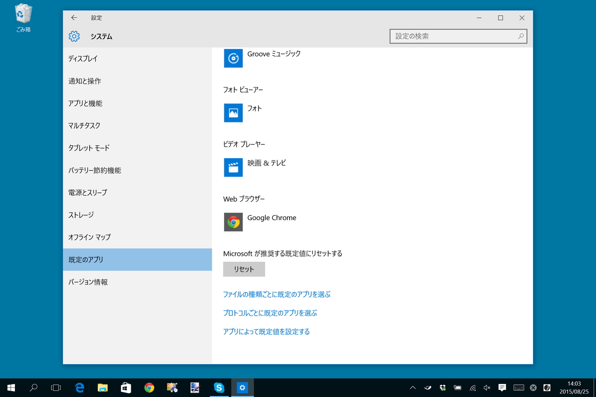Image resolution: width=596 pixels, height=397 pixels.
Task: Click the gear icon beside システム
Action: (74, 36)
